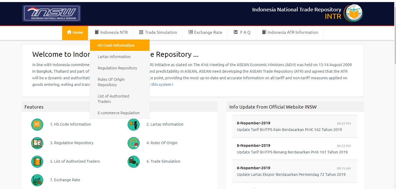Click the Lartas Information feature icon

tap(134, 124)
